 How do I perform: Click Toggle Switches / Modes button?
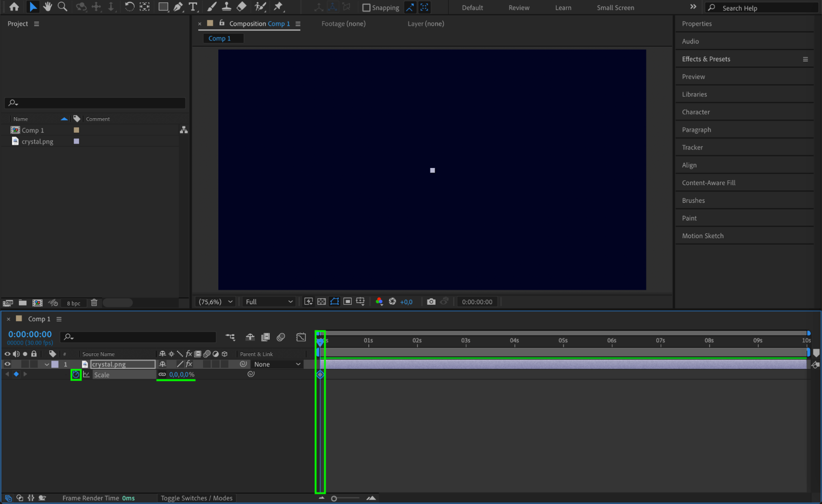tap(196, 498)
